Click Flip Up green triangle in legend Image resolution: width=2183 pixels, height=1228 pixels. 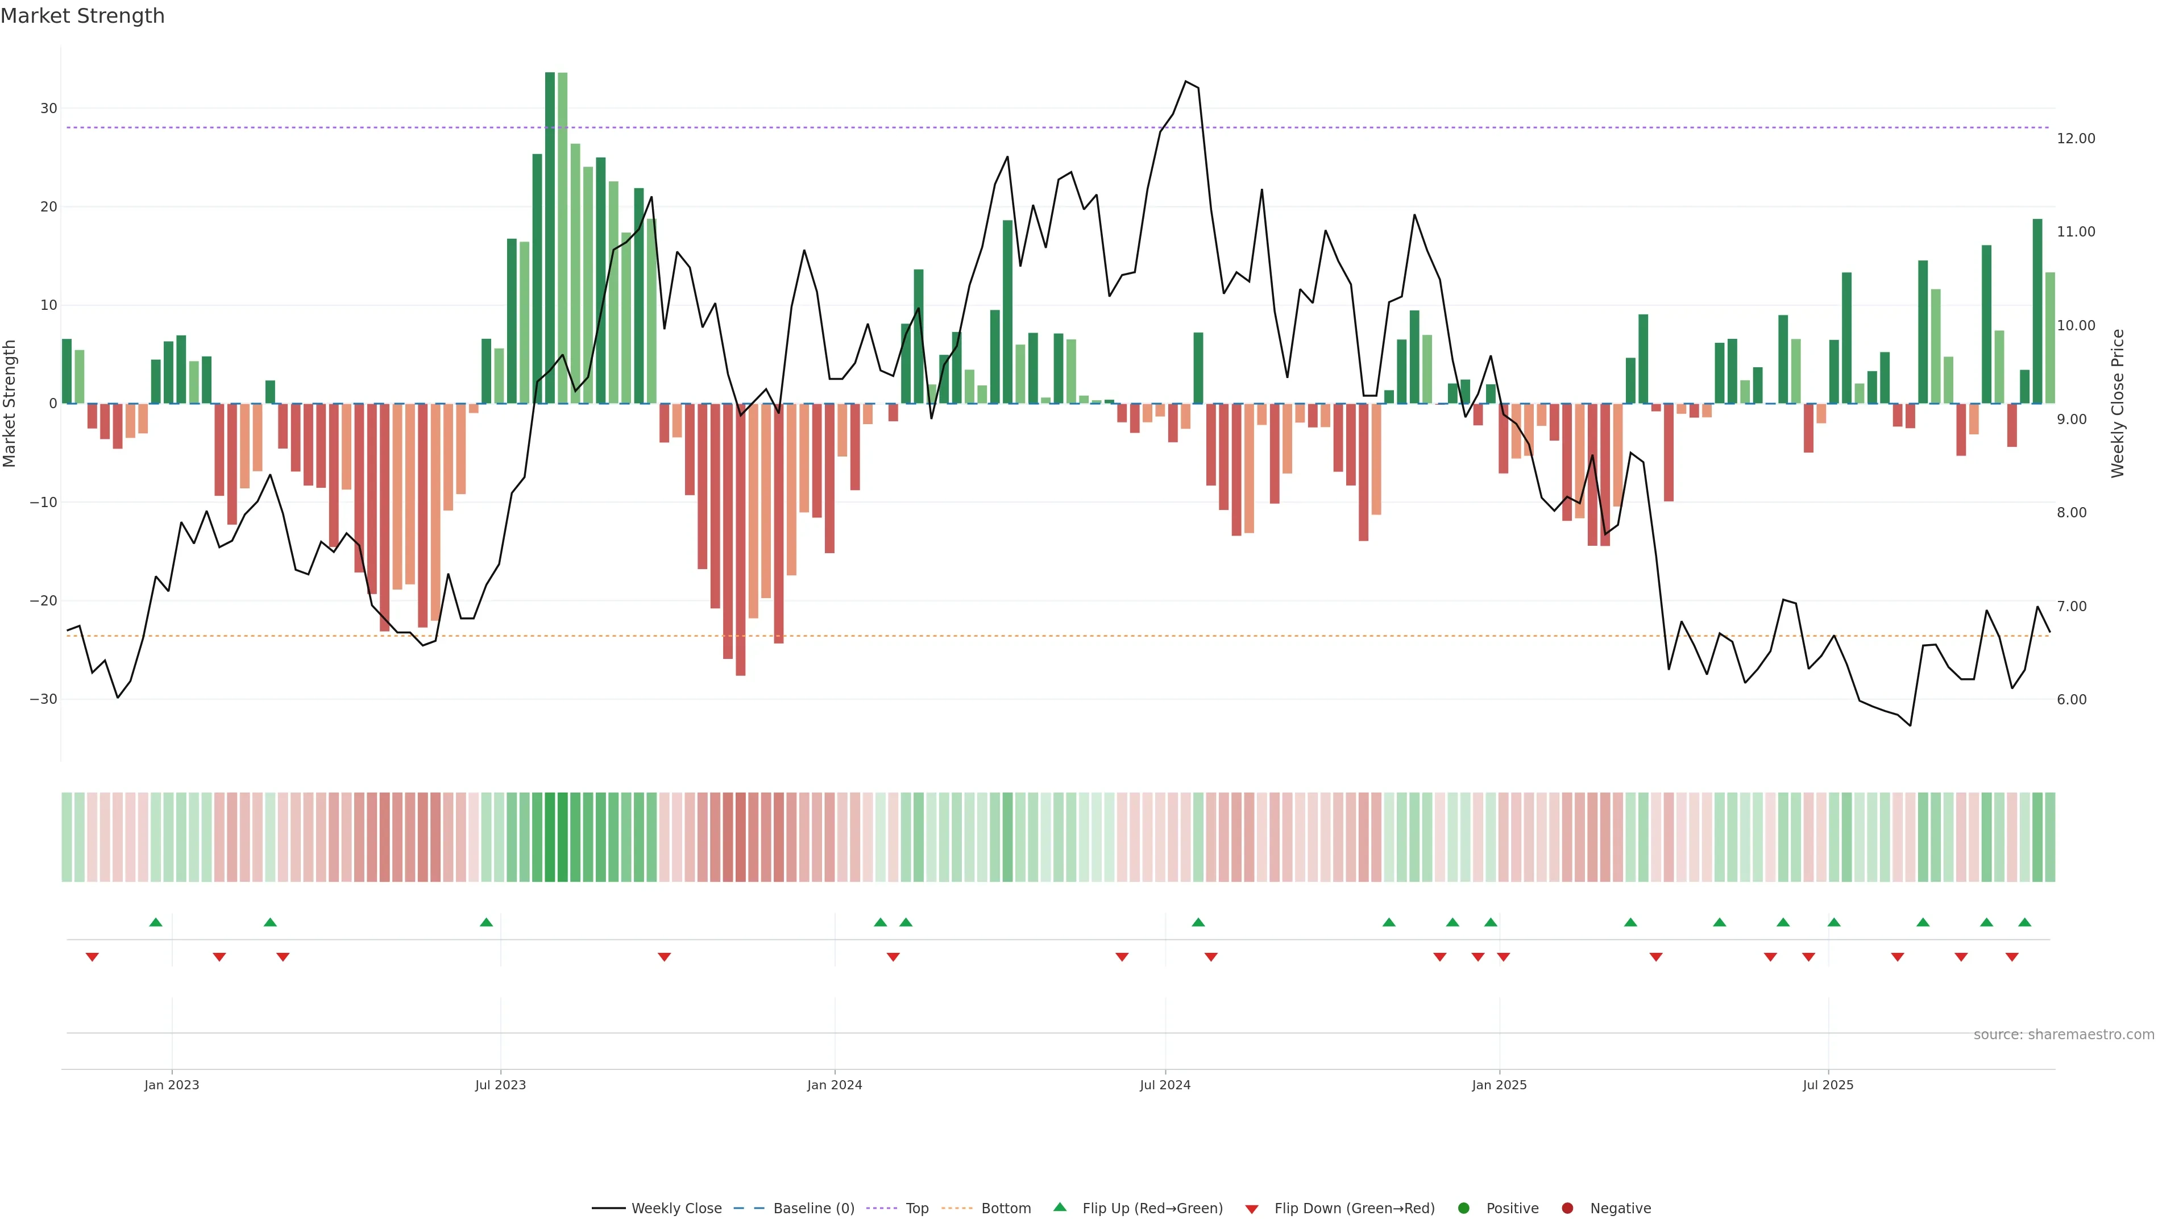tap(1059, 1207)
